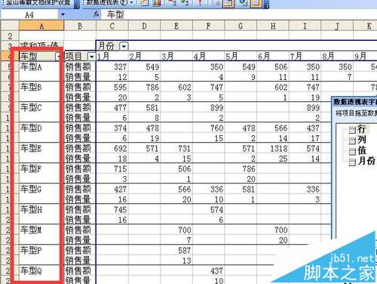The height and width of the screenshot is (284, 377).
Task: Click the cell with value 715
Action: tap(112, 168)
